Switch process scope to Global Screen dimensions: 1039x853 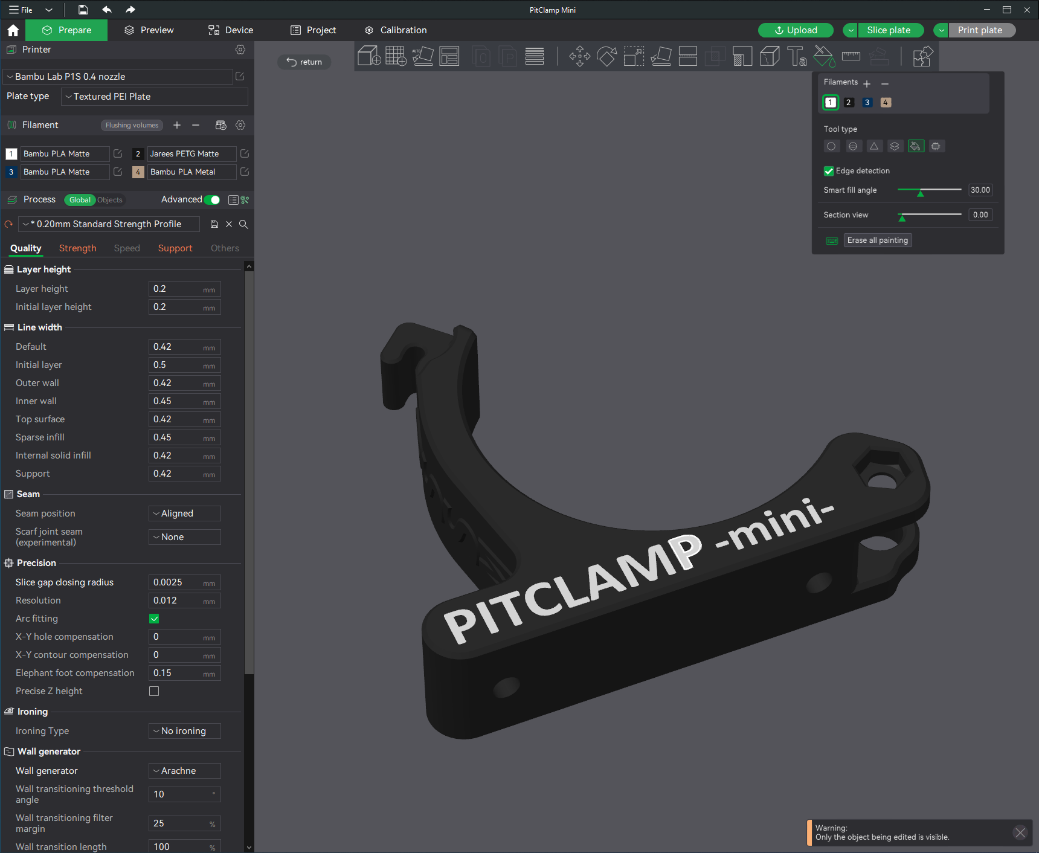pos(80,200)
